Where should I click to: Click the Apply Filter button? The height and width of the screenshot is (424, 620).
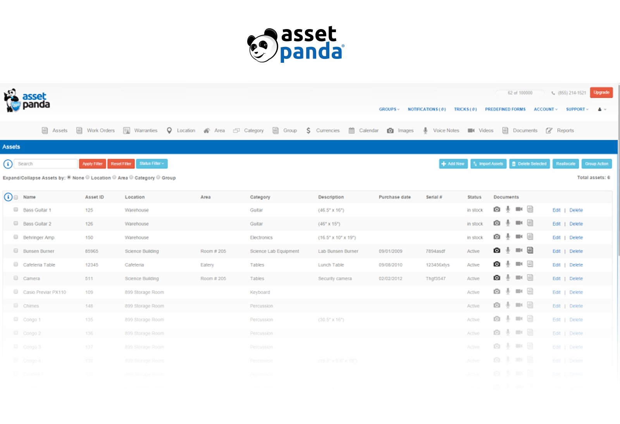click(92, 164)
